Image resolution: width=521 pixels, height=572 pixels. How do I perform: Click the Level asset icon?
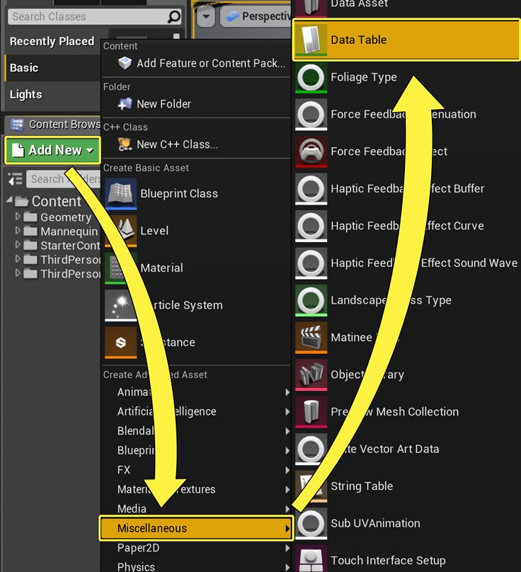[121, 231]
